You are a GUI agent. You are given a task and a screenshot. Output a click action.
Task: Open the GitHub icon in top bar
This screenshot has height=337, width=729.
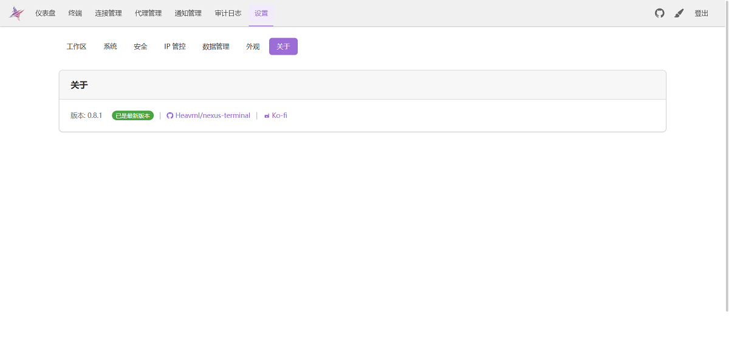coord(660,13)
